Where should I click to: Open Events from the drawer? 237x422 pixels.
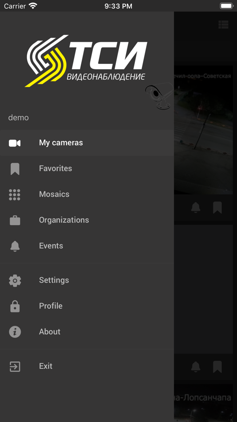pyautogui.click(x=87, y=246)
